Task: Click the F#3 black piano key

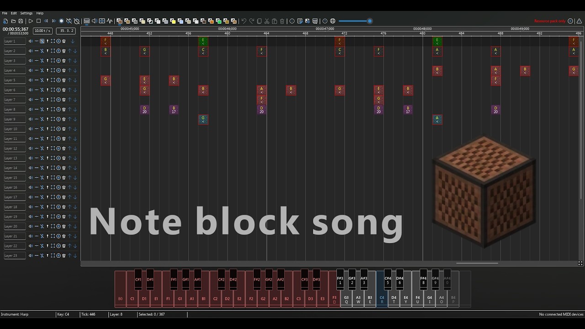Action: point(340,279)
